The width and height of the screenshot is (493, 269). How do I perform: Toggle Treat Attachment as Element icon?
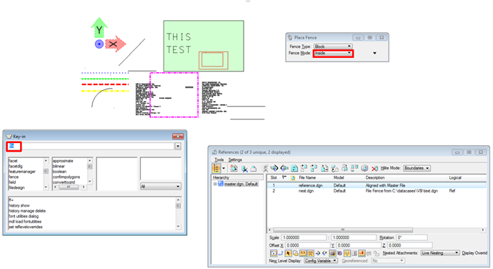(296, 253)
